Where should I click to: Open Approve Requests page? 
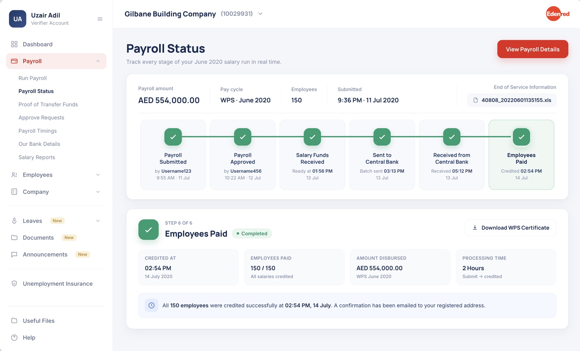pyautogui.click(x=41, y=118)
